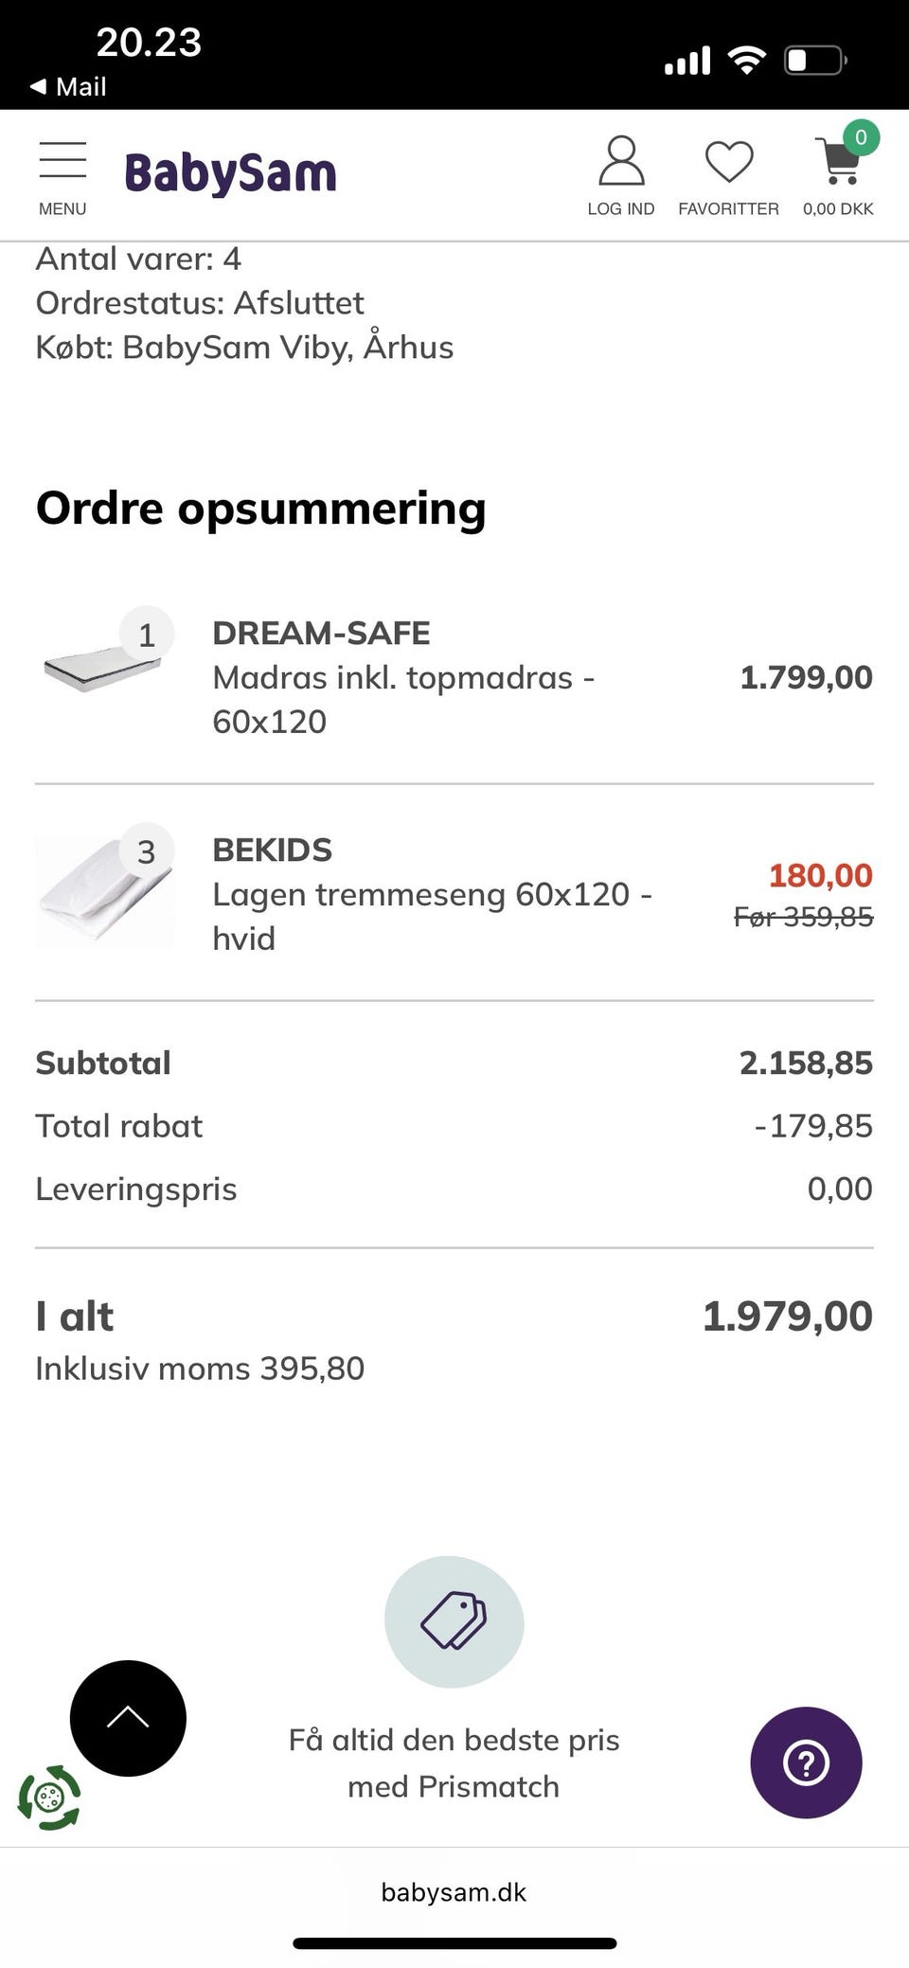Viewport: 909px width, 1968px height.
Task: Open Favoritter heart icon
Action: pos(728,161)
